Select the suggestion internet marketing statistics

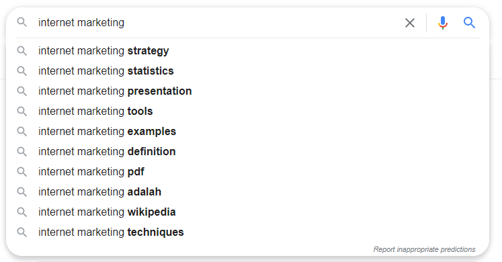point(247,71)
